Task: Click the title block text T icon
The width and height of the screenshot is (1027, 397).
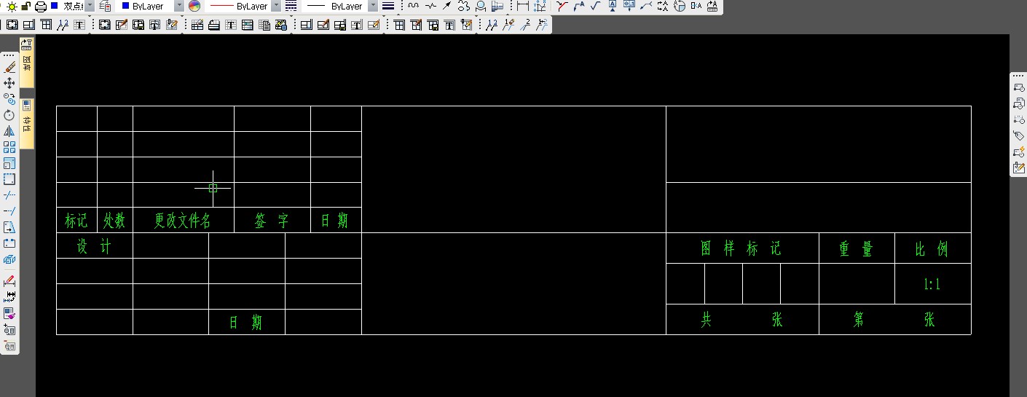Action: tap(357, 25)
